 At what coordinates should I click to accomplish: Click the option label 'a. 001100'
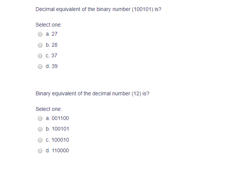tap(57, 118)
